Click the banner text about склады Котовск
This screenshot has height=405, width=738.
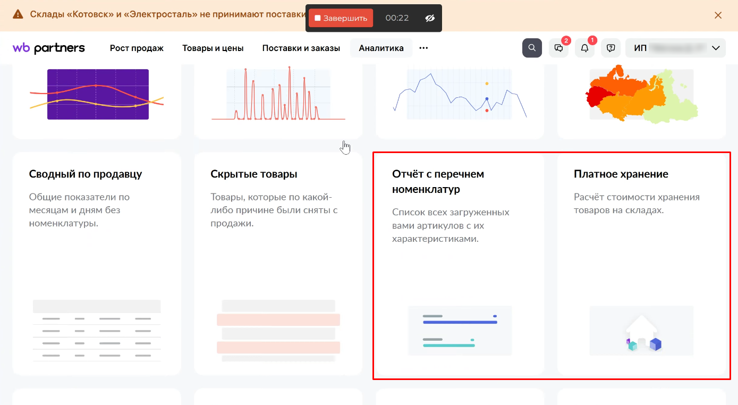coord(167,14)
